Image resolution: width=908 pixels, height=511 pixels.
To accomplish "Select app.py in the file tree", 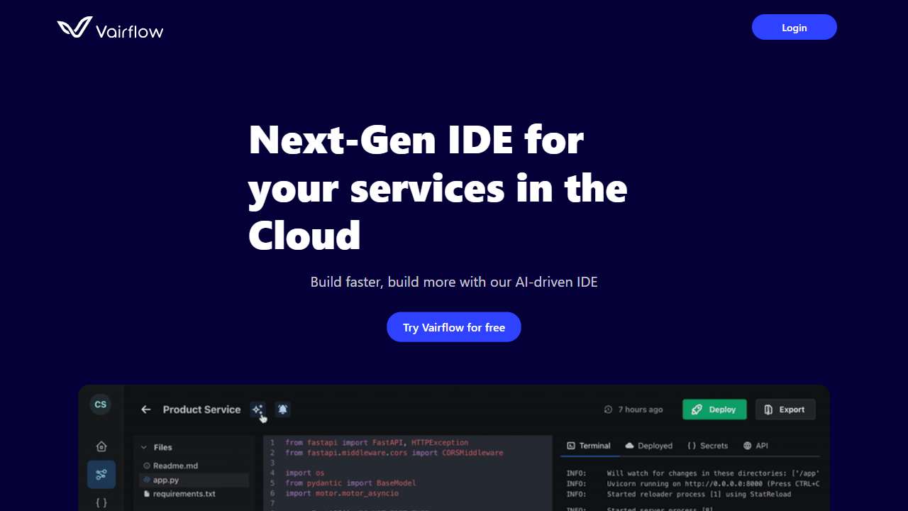I will tap(165, 480).
